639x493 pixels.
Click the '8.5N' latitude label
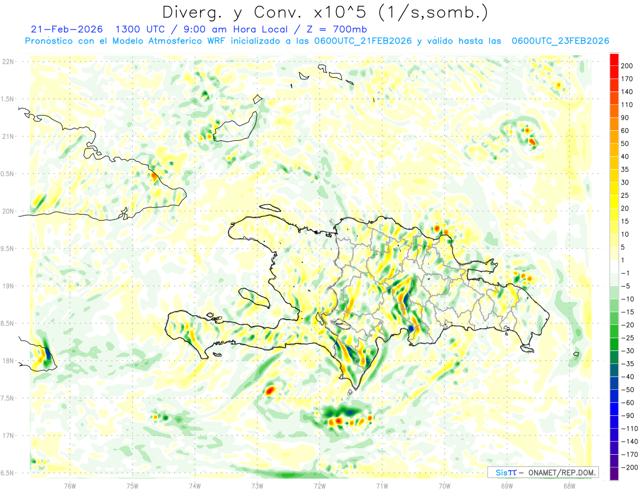pos(8,323)
